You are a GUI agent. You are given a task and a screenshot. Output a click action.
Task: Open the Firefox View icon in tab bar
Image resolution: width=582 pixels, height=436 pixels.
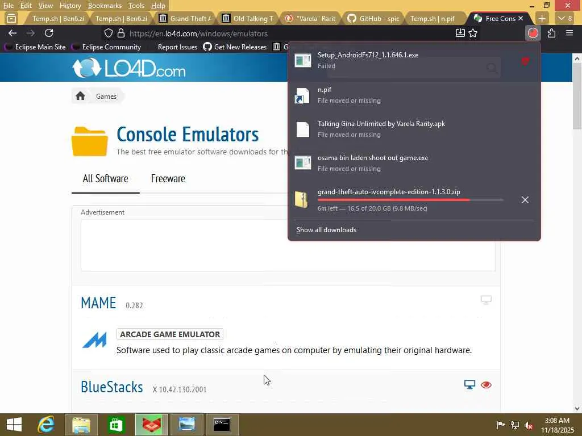coord(11,18)
